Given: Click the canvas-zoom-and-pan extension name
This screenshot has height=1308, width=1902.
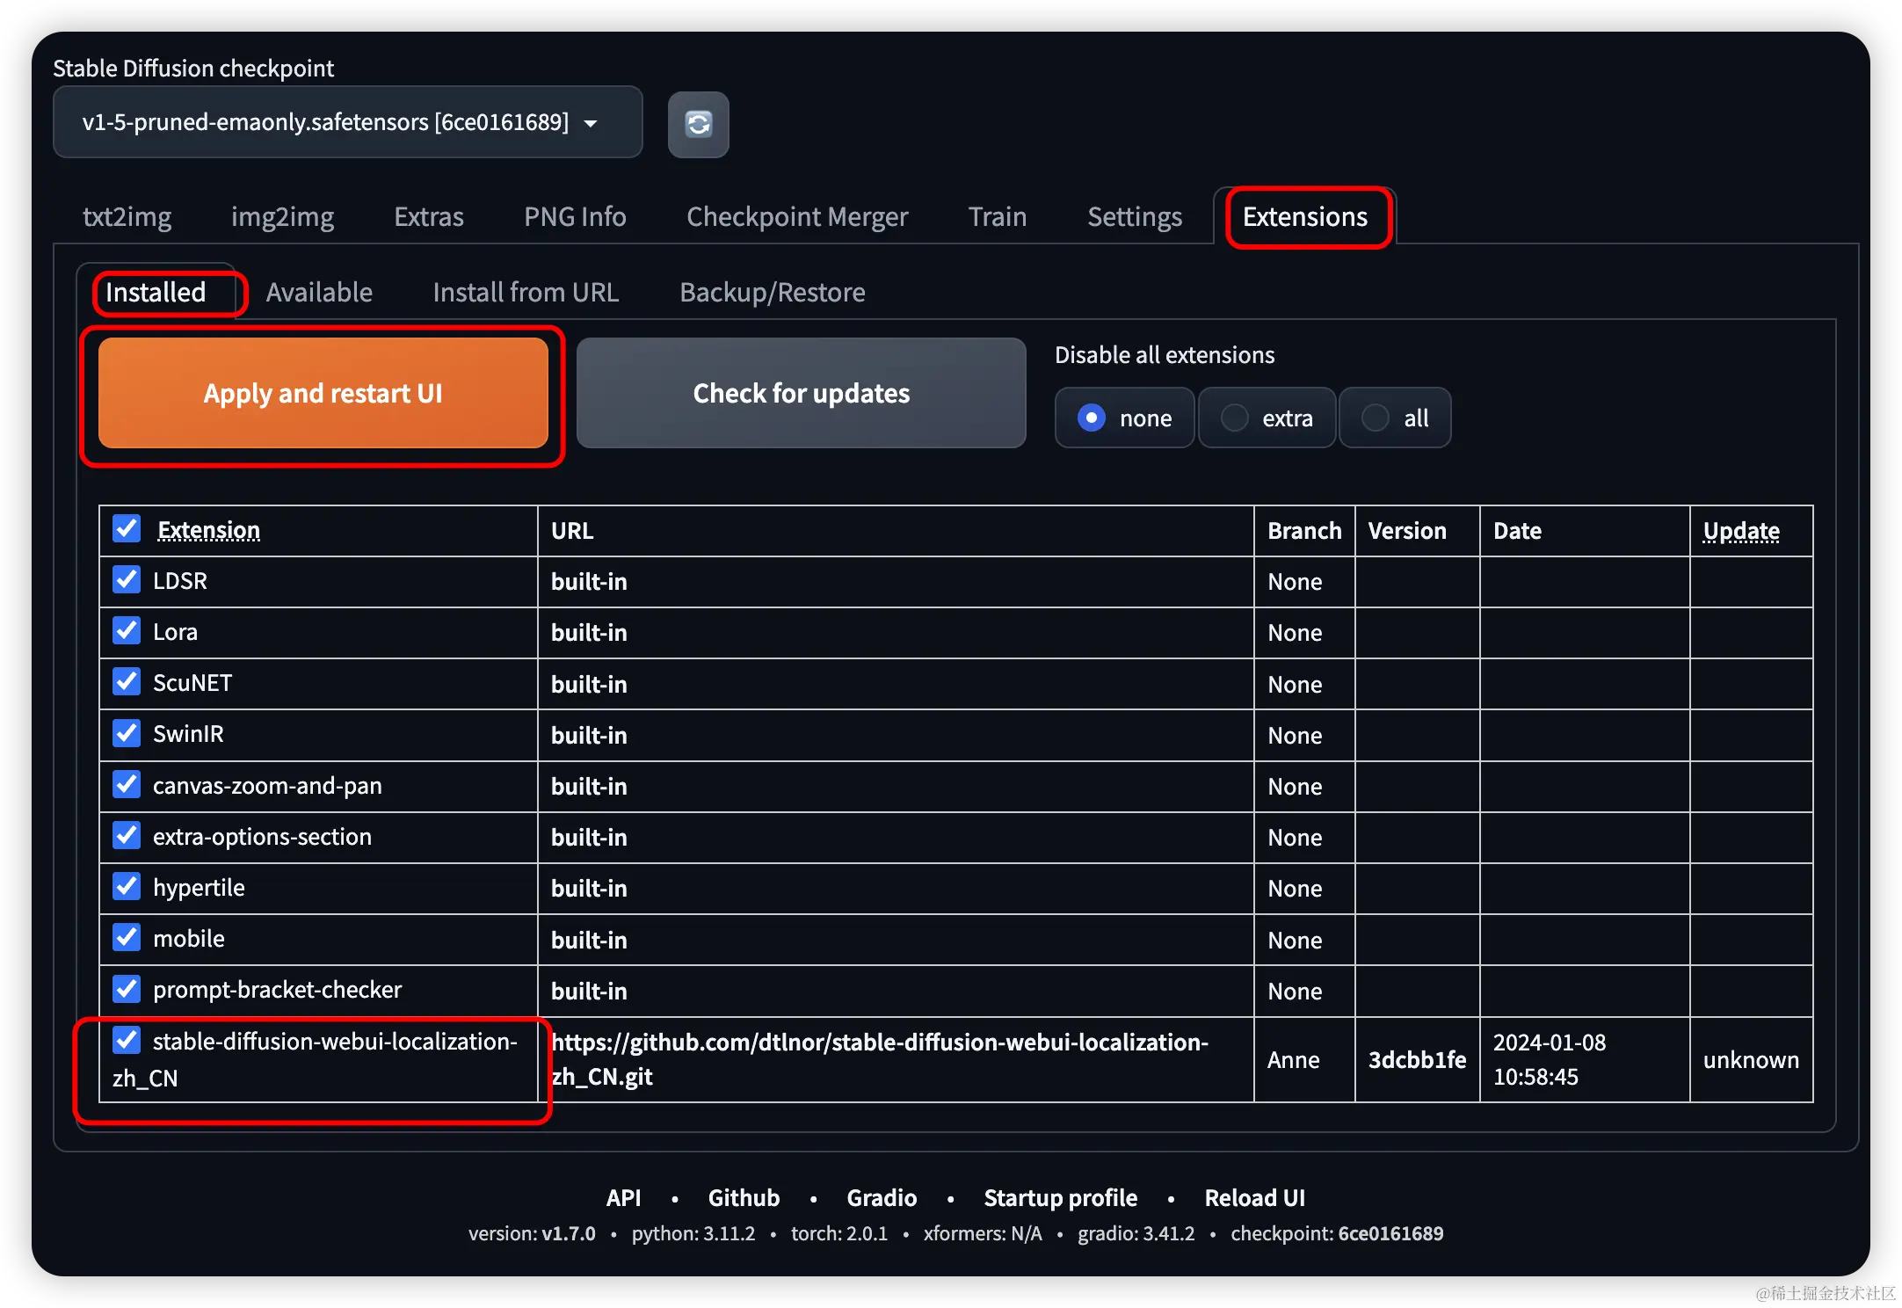Looking at the screenshot, I should point(267,785).
